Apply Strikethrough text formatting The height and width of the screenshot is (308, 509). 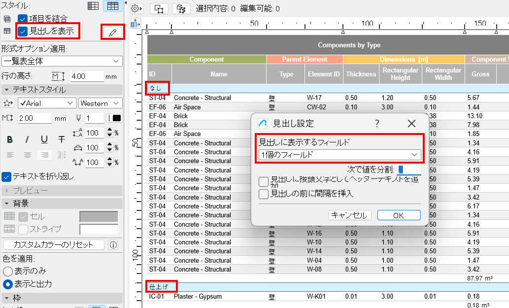(x=61, y=140)
